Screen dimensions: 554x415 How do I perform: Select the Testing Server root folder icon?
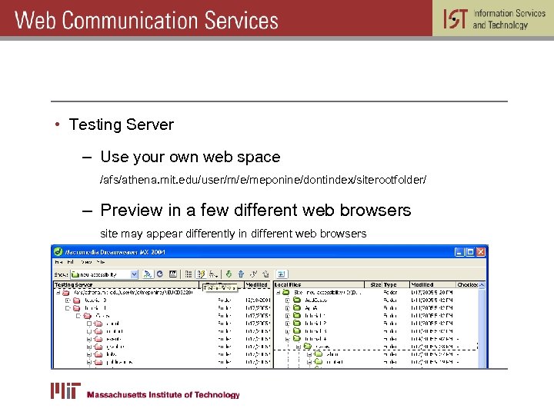(66, 293)
